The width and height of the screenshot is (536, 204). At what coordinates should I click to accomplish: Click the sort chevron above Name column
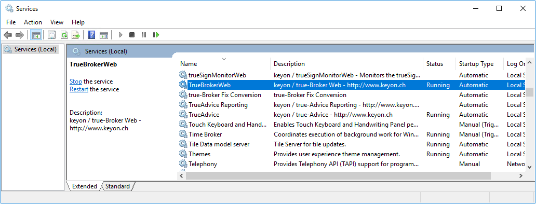point(224,59)
